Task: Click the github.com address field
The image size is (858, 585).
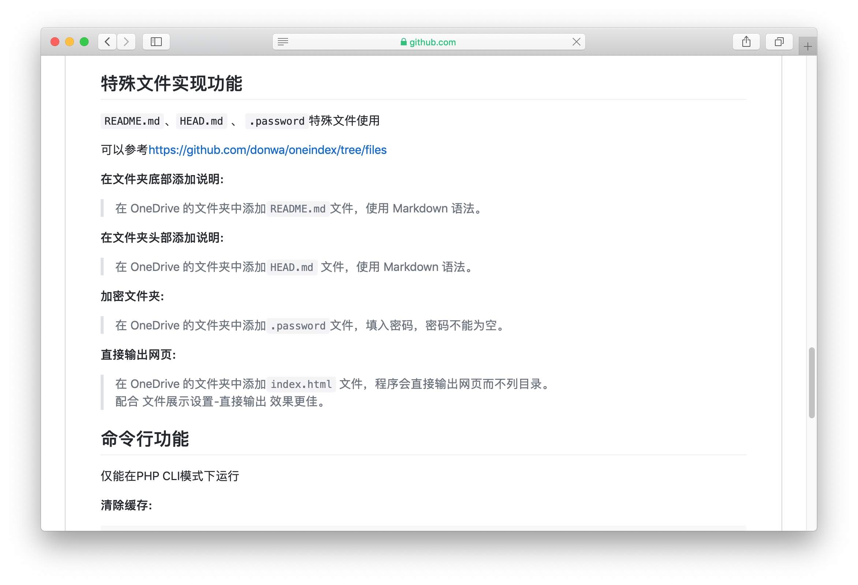Action: (x=432, y=42)
